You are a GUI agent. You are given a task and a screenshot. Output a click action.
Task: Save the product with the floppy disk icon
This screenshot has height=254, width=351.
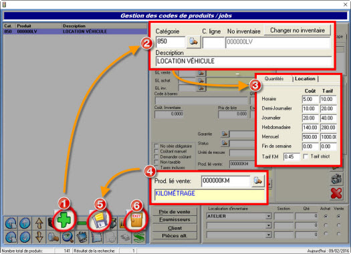pos(100,220)
